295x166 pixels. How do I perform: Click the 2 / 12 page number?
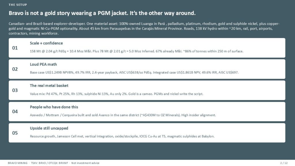[284, 163]
